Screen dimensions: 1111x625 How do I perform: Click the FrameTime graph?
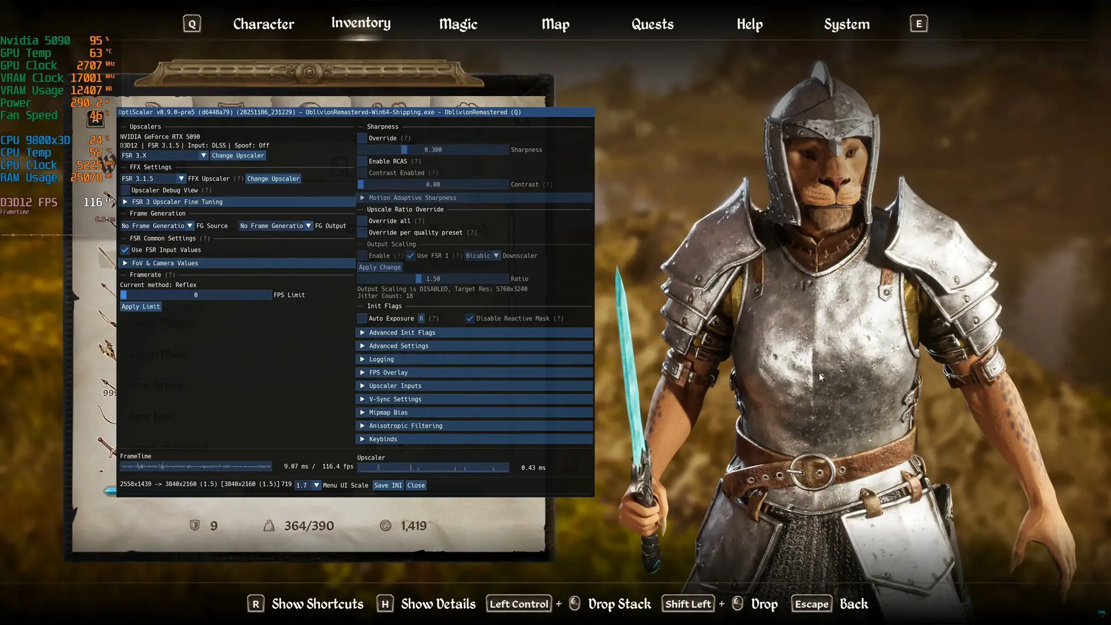click(x=196, y=466)
